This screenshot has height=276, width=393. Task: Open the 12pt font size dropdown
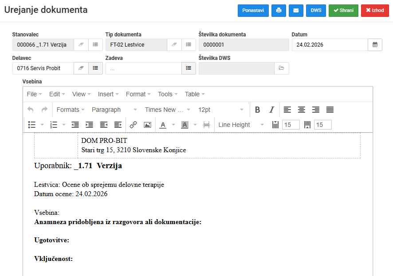pyautogui.click(x=221, y=110)
